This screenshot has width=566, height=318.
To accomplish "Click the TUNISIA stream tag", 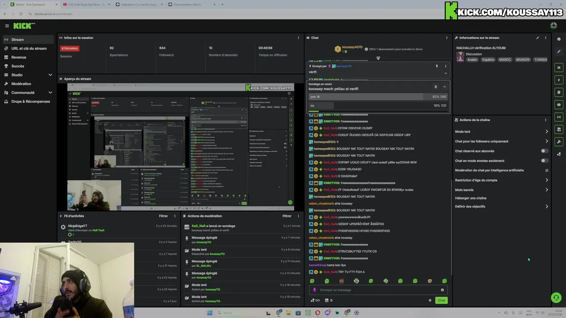I will 540,60.
